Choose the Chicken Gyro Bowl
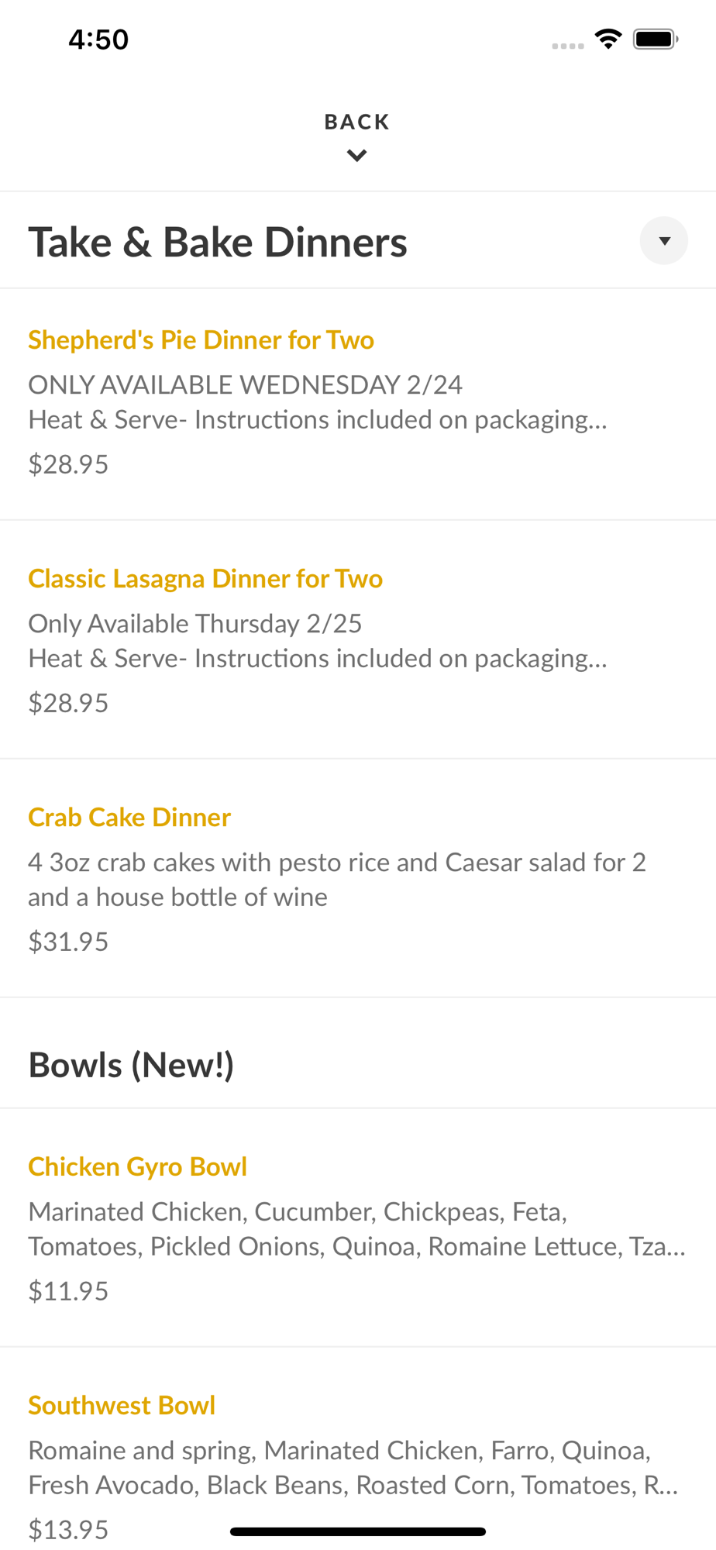Viewport: 716px width, 1550px height. (x=138, y=1167)
